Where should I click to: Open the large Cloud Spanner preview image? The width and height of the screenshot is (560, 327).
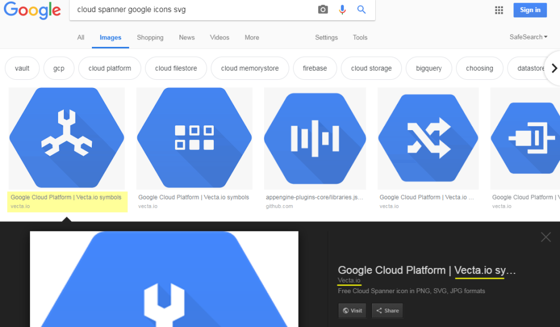(164, 279)
